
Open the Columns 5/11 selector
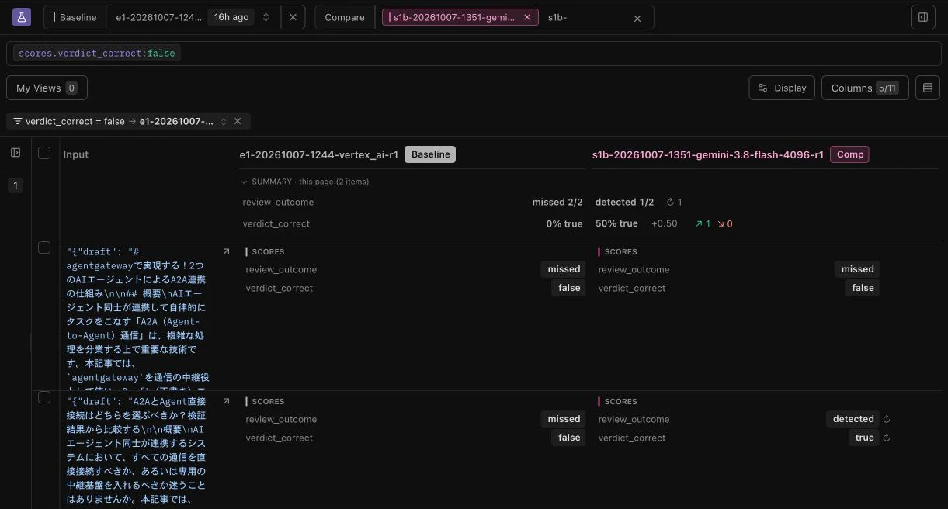[865, 88]
